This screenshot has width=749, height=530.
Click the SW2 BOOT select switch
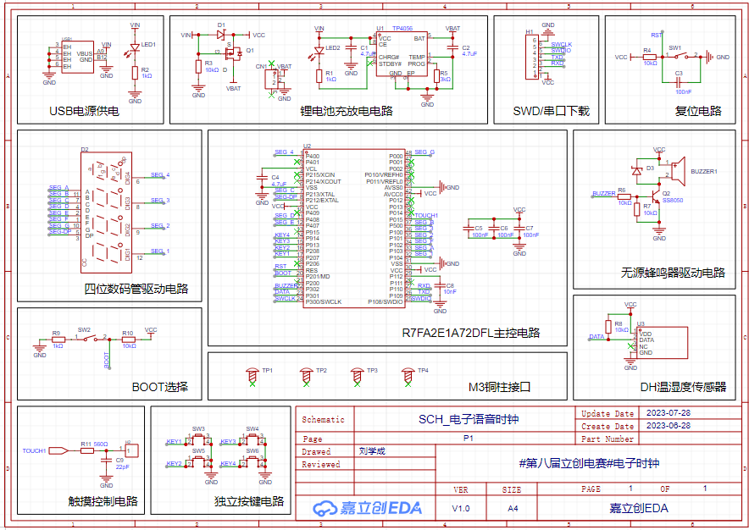pyautogui.click(x=84, y=338)
